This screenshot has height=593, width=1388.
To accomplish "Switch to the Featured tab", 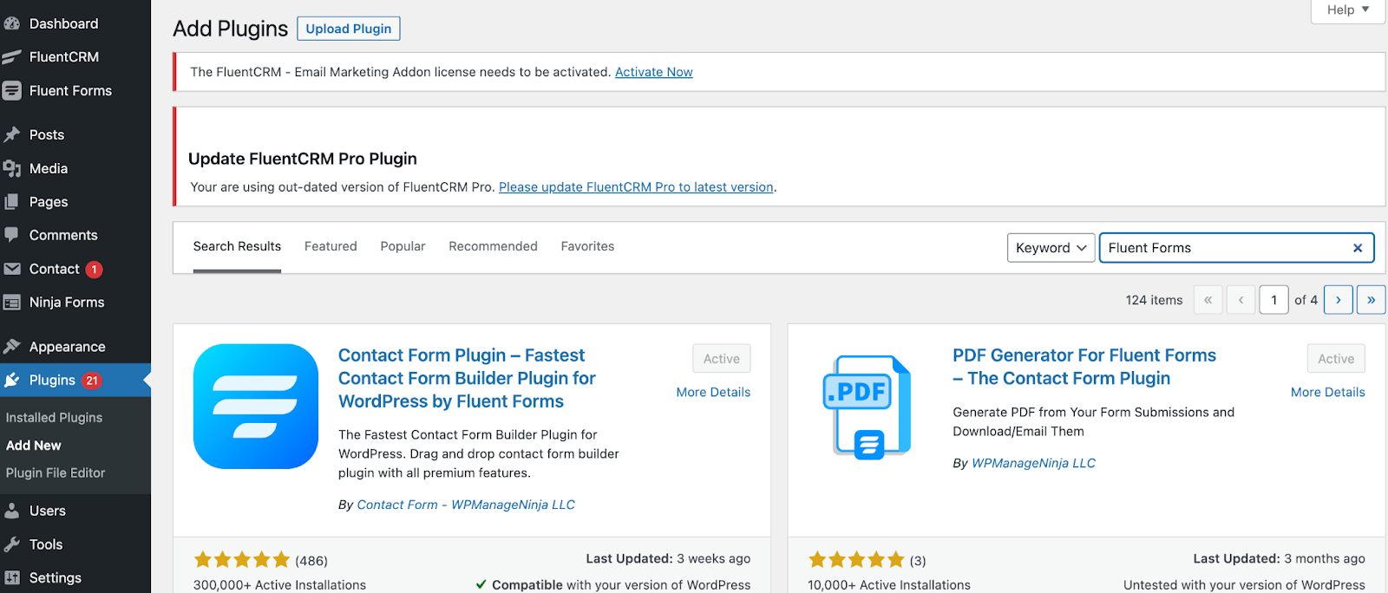I will [331, 246].
